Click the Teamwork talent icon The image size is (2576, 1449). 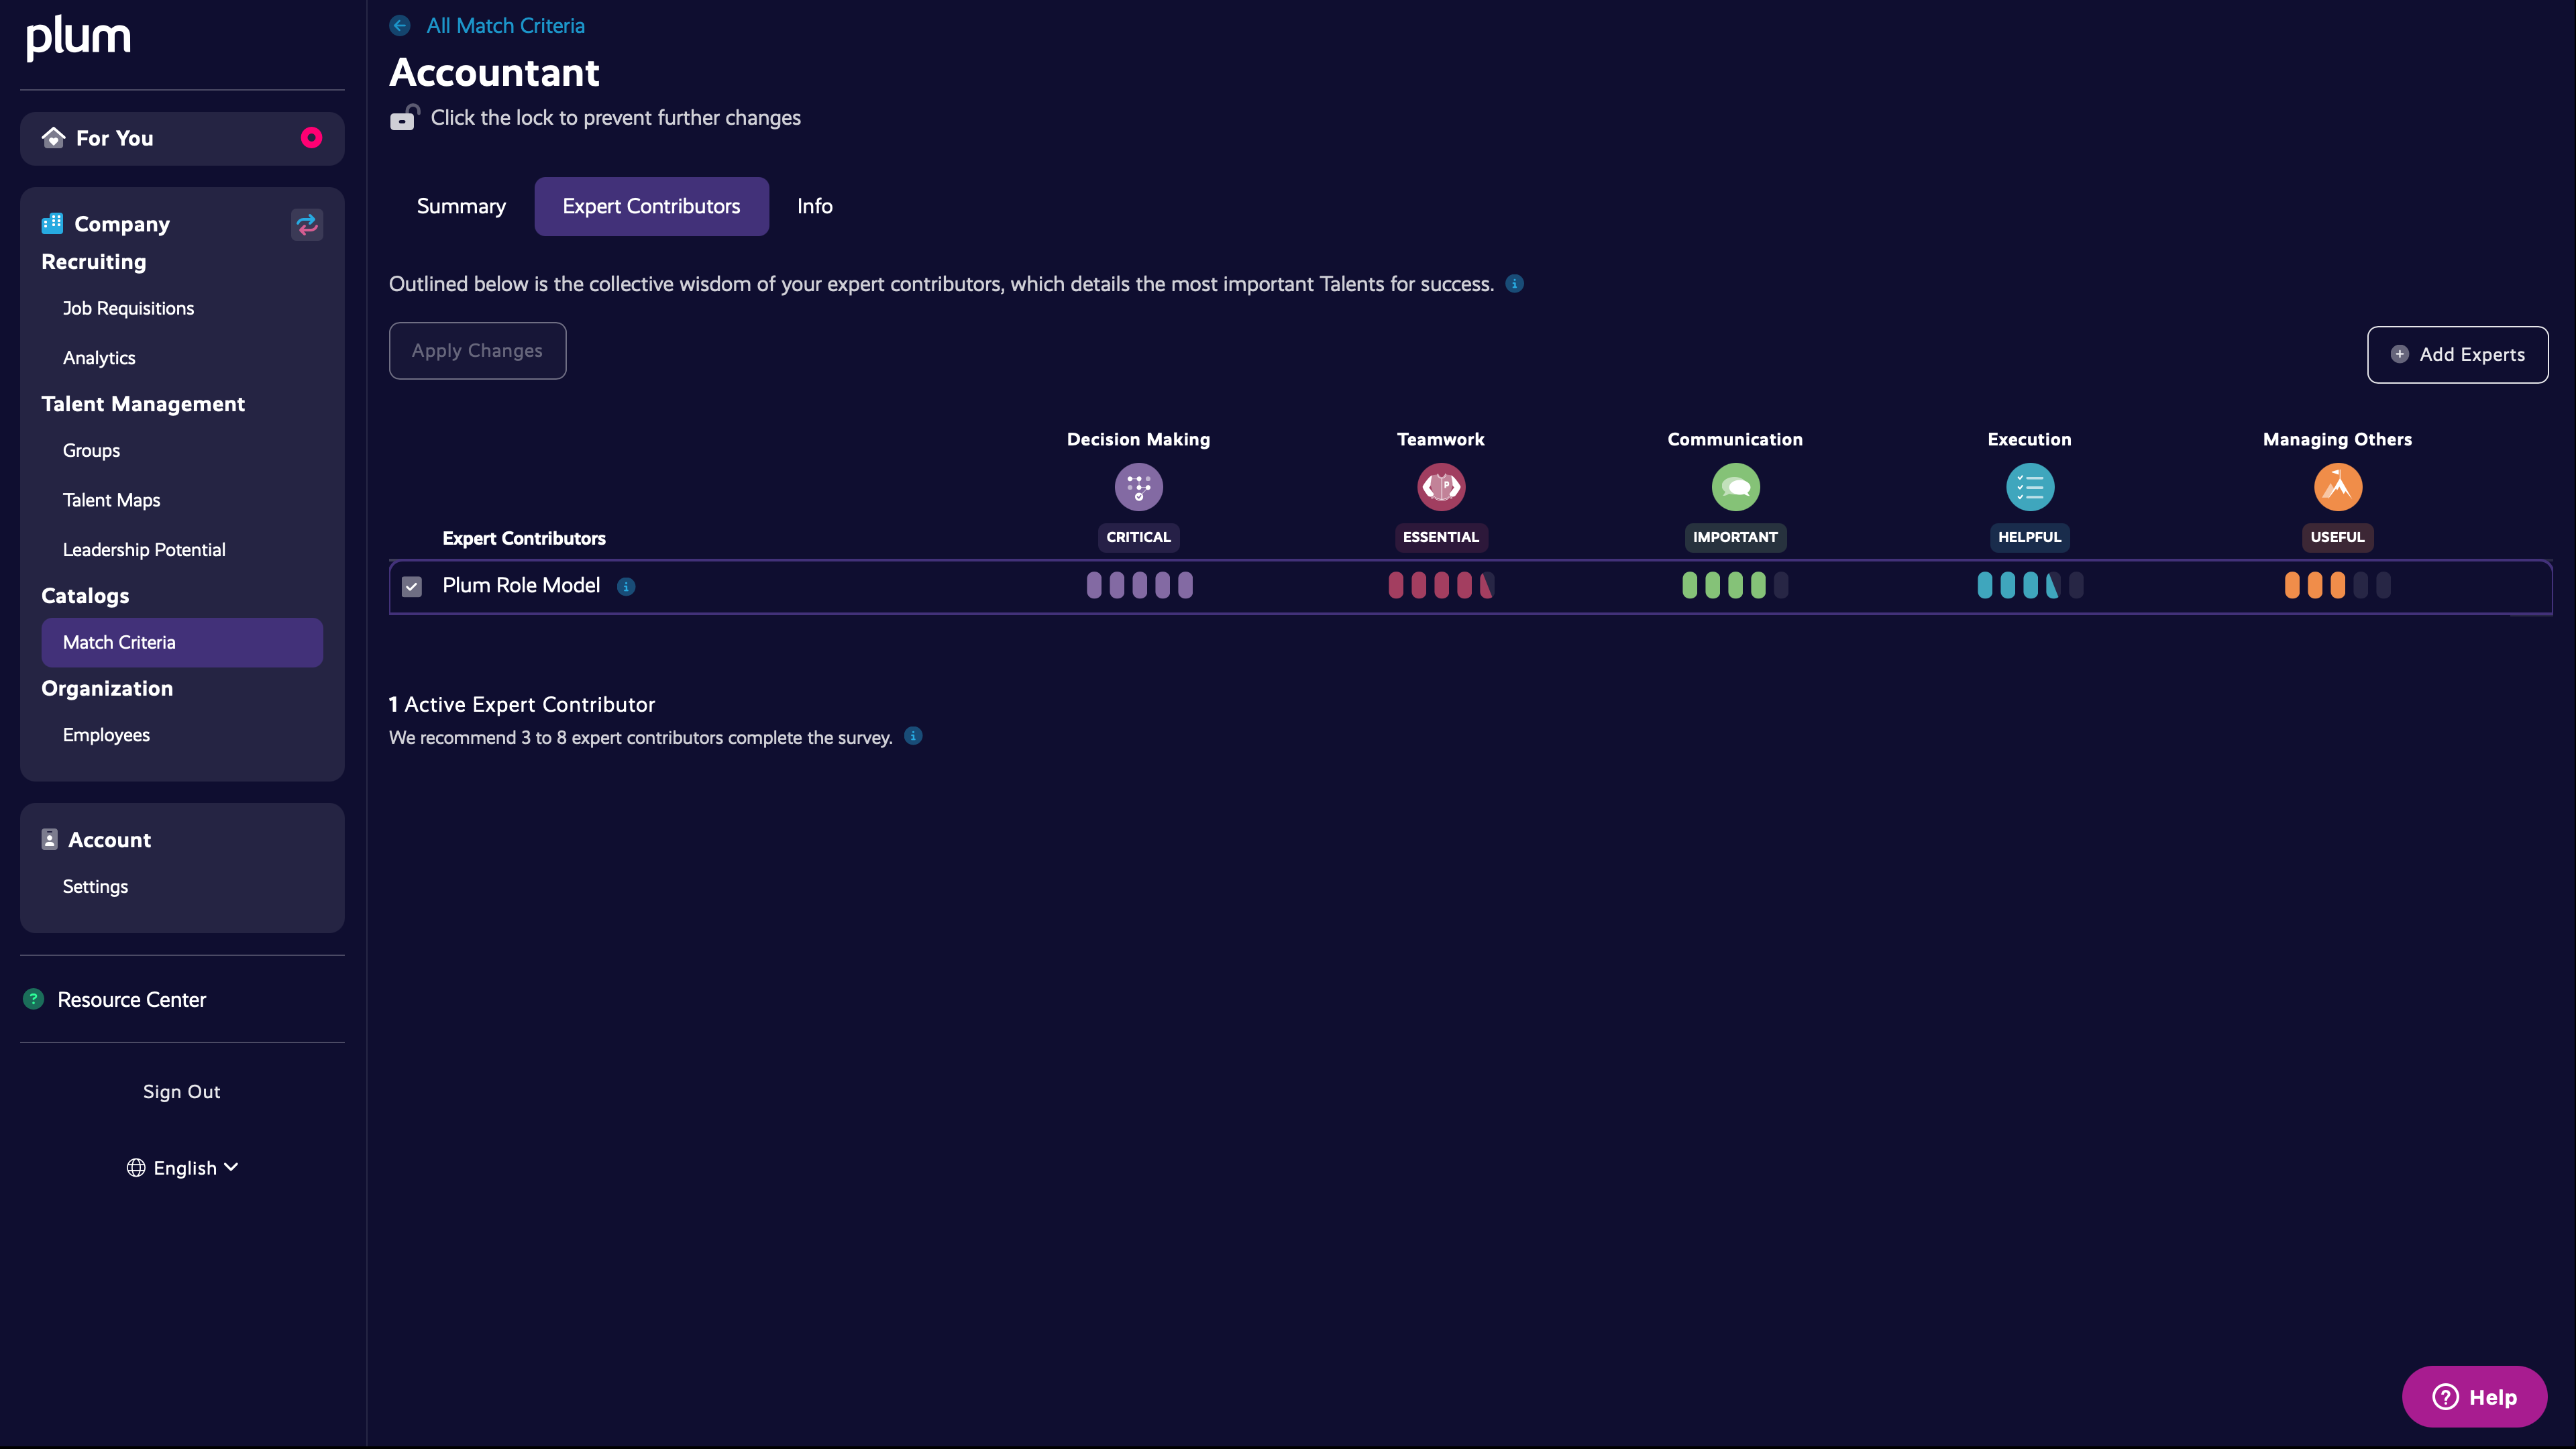pos(1440,487)
